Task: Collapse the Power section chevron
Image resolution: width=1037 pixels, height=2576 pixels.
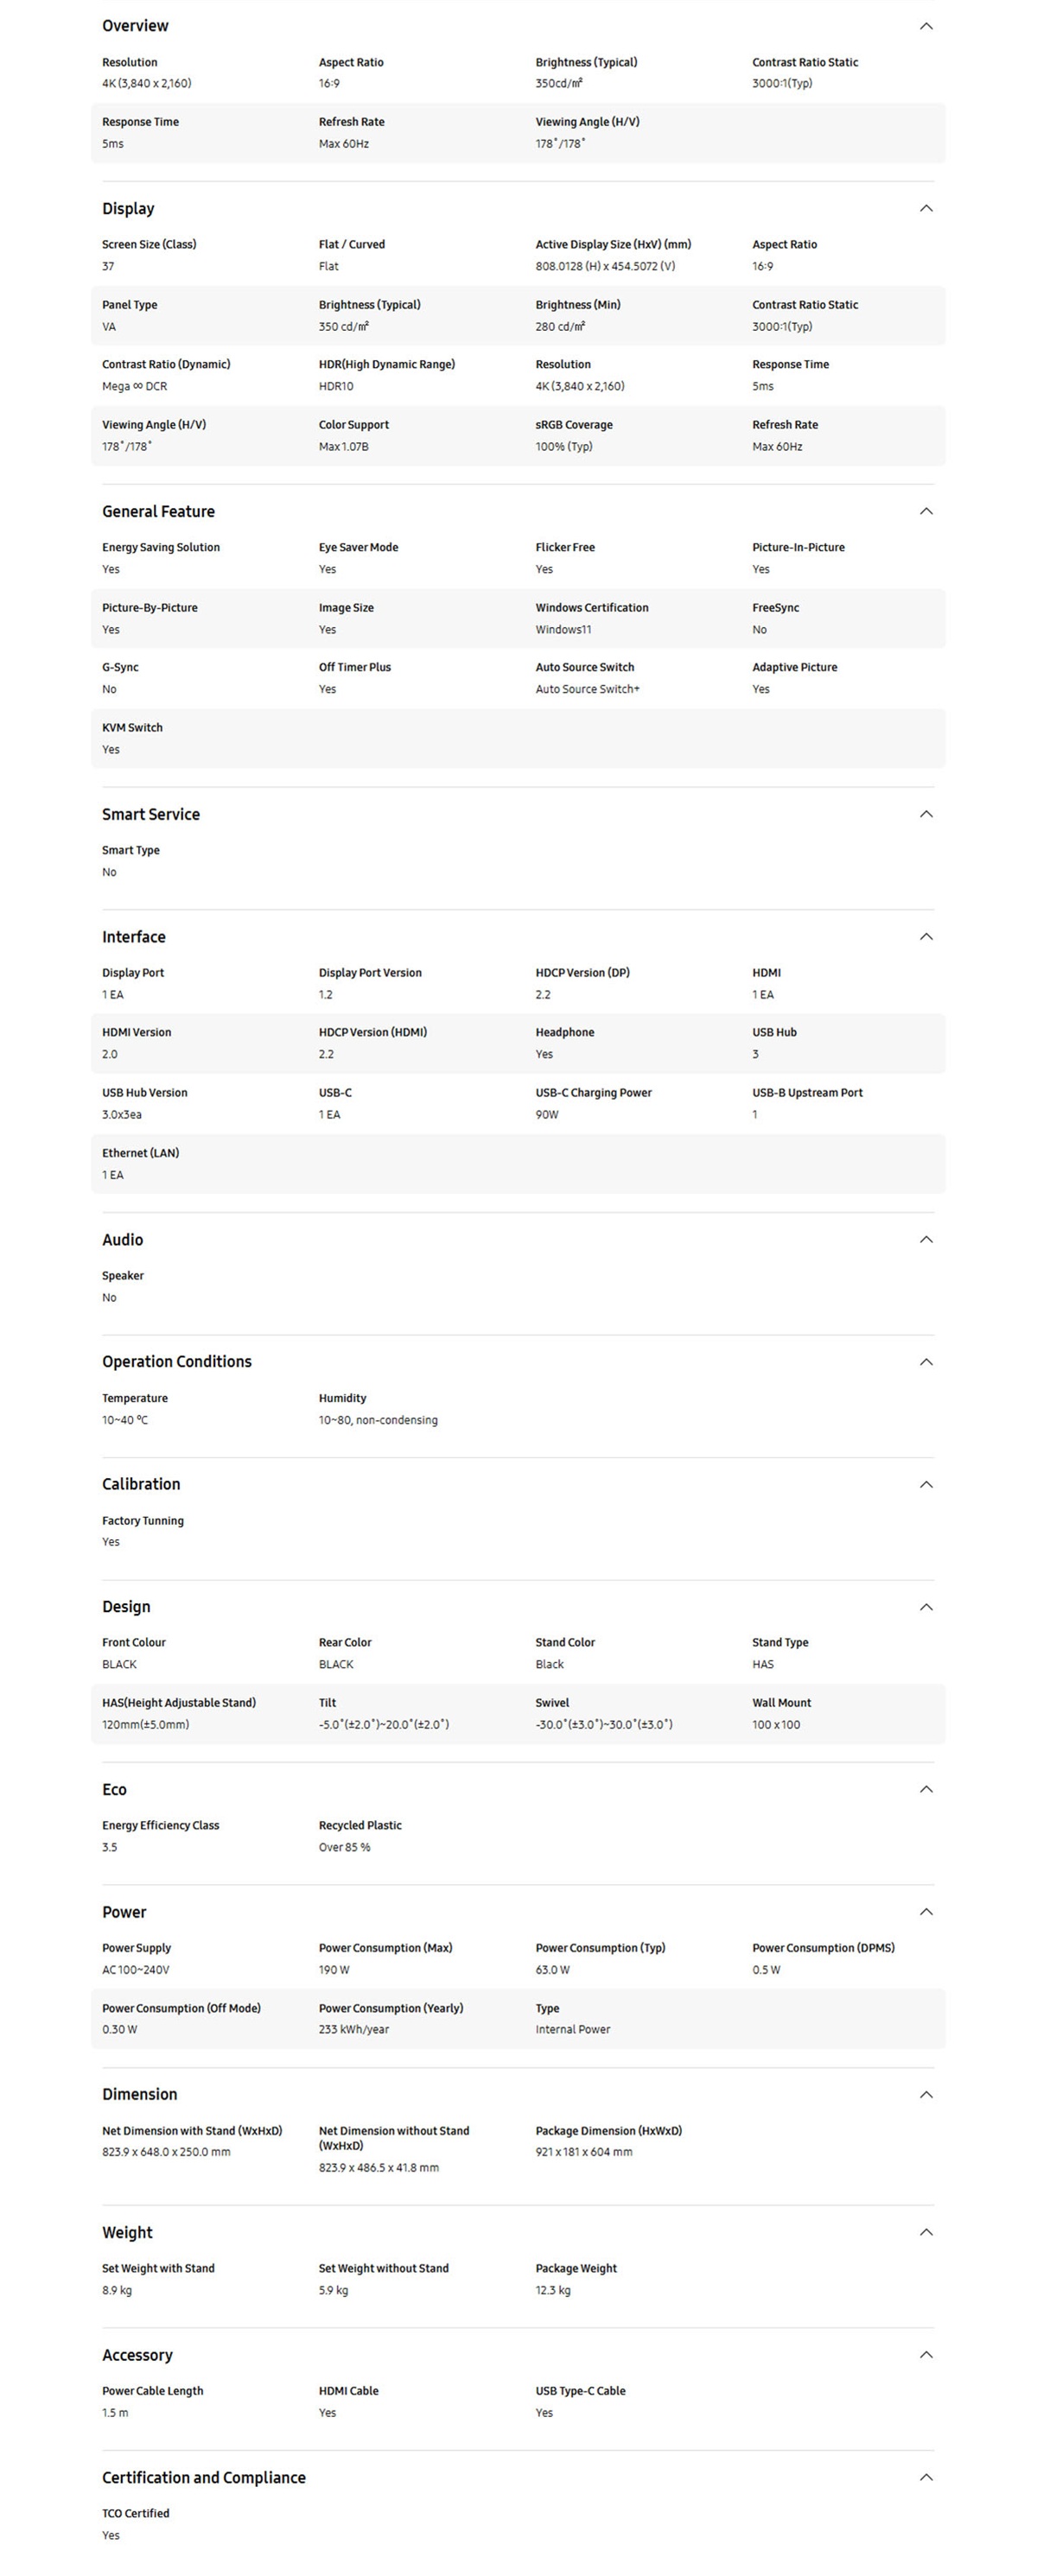Action: coord(926,1912)
